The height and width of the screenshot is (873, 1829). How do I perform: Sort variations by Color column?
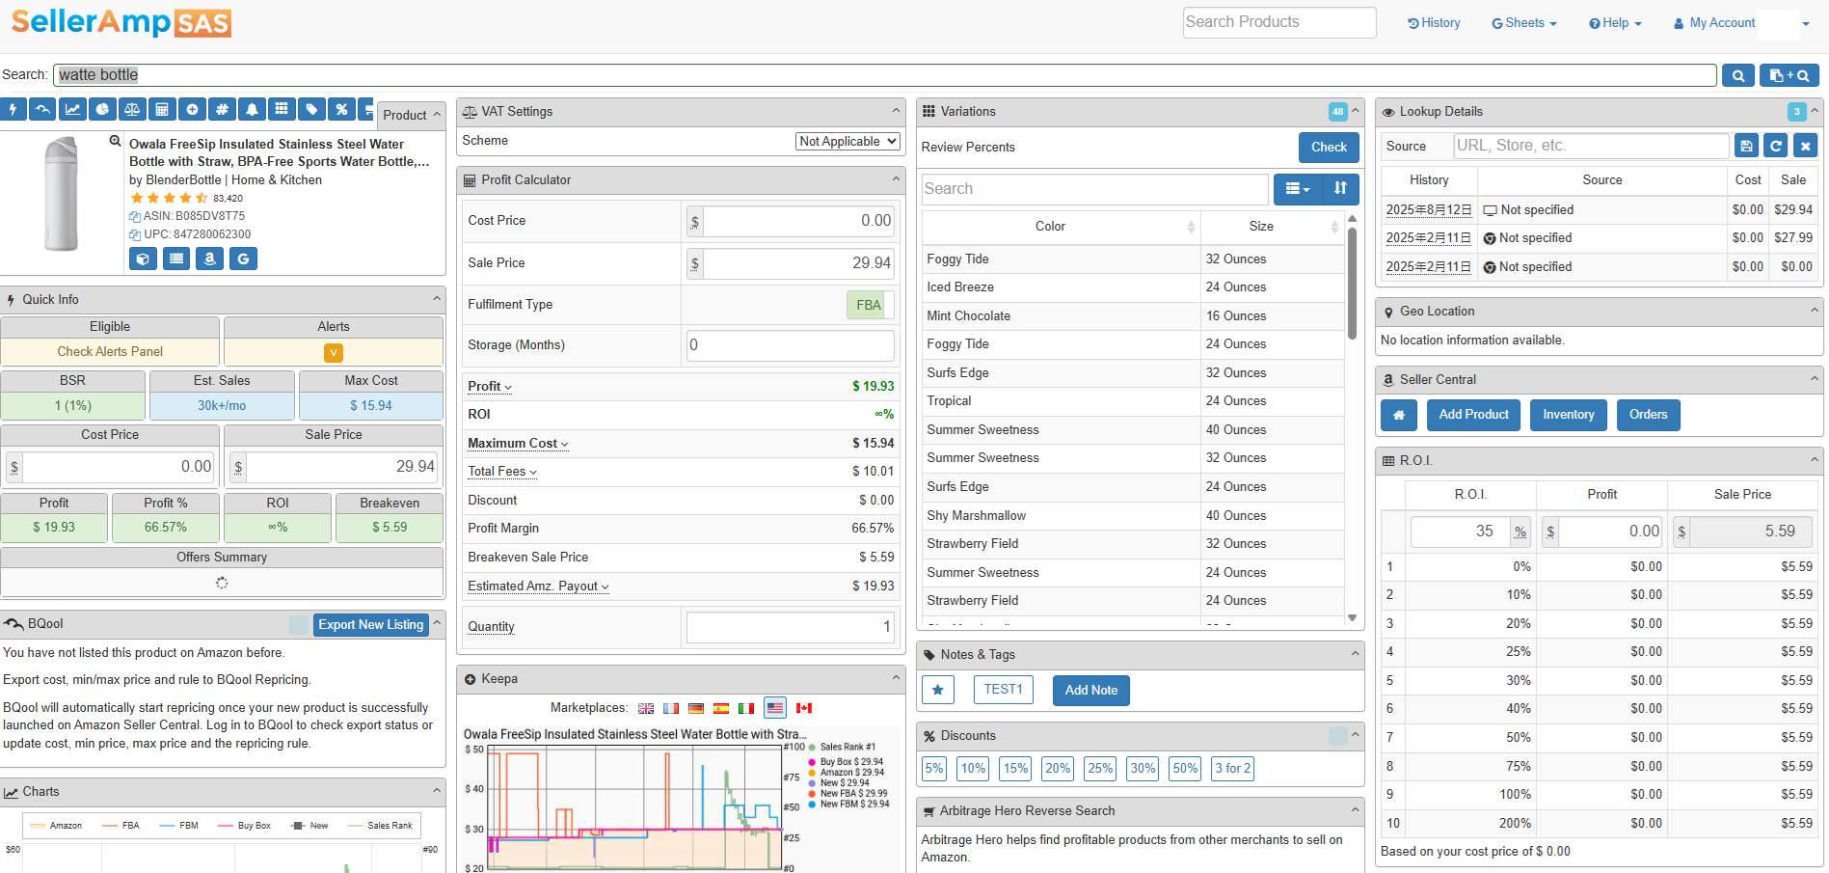(1061, 227)
